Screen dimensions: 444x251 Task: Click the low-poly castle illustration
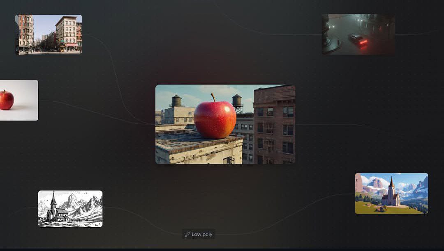(x=391, y=193)
